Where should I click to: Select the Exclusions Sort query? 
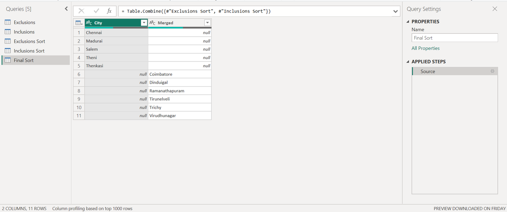(x=35, y=41)
